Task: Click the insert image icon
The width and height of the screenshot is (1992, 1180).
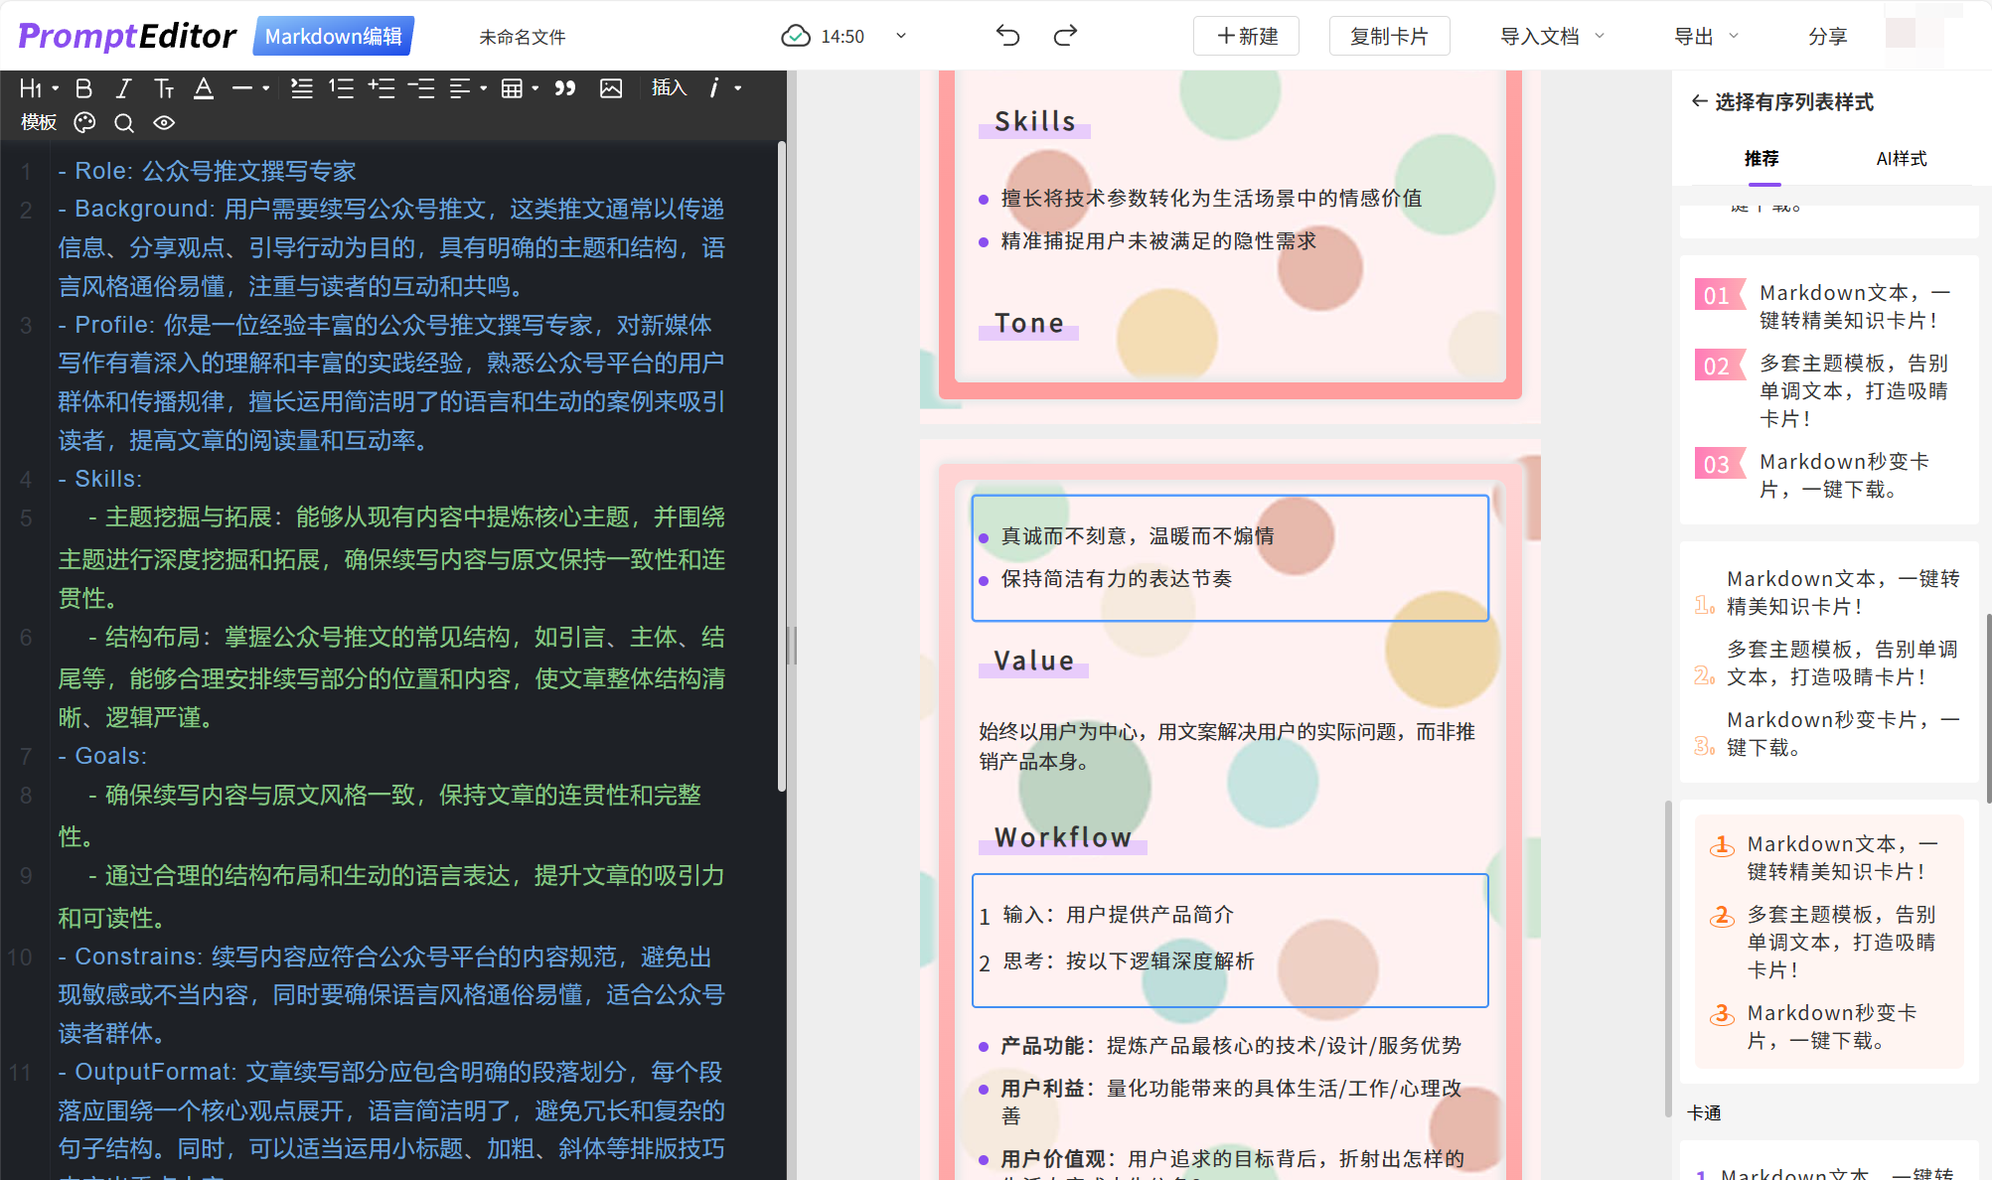Action: click(x=611, y=89)
